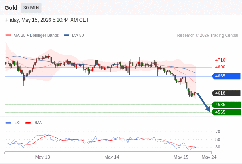Click the May 13 date axis label

point(42,157)
